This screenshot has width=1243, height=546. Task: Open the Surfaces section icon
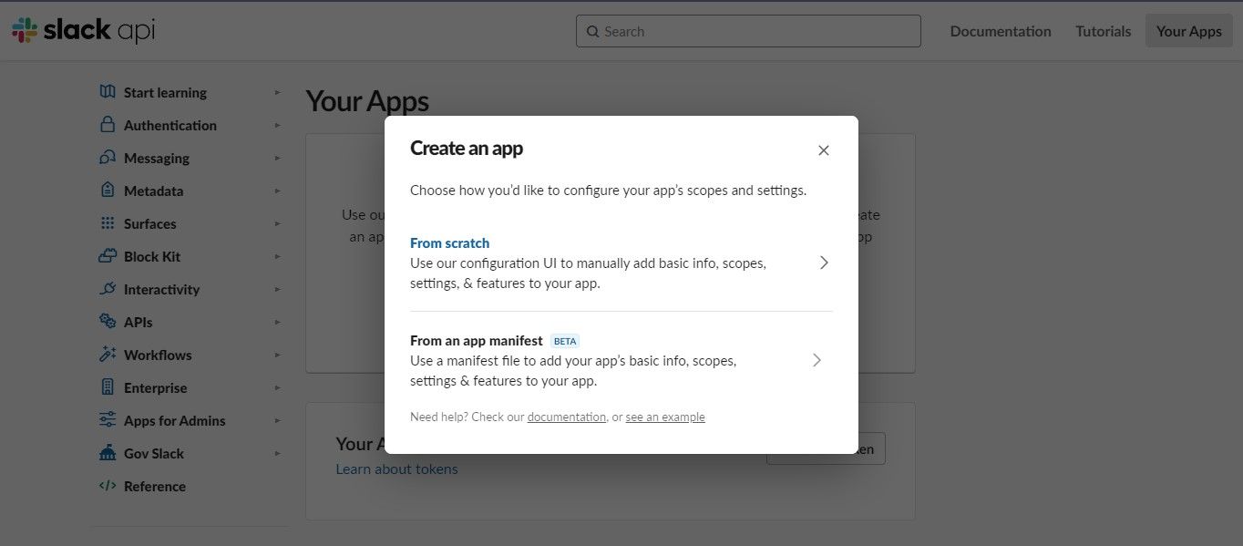tap(107, 223)
